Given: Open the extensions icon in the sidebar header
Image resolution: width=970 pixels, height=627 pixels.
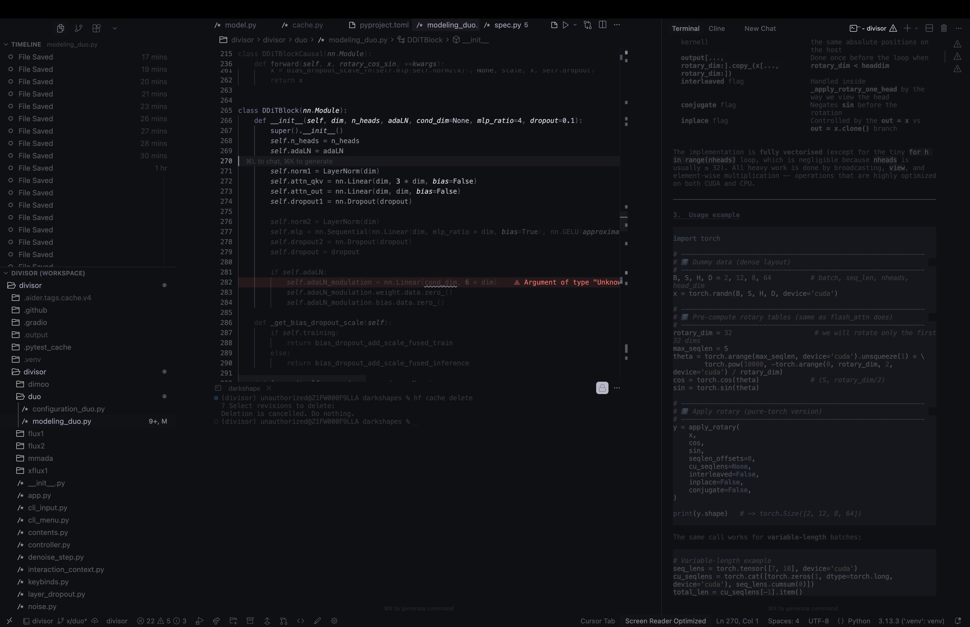Looking at the screenshot, I should click(97, 28).
